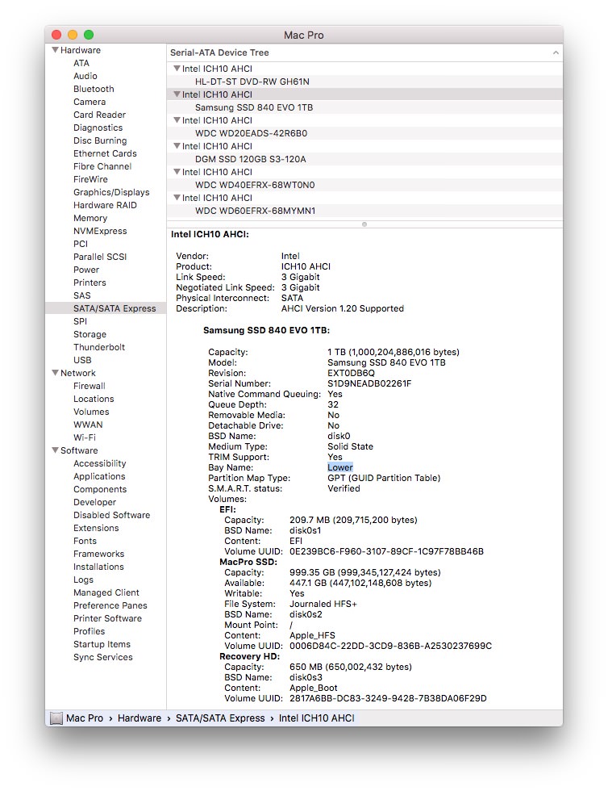Click Intel ICH10 AHCI in the path bar
Screen dimensions: 608x791
pos(317,718)
